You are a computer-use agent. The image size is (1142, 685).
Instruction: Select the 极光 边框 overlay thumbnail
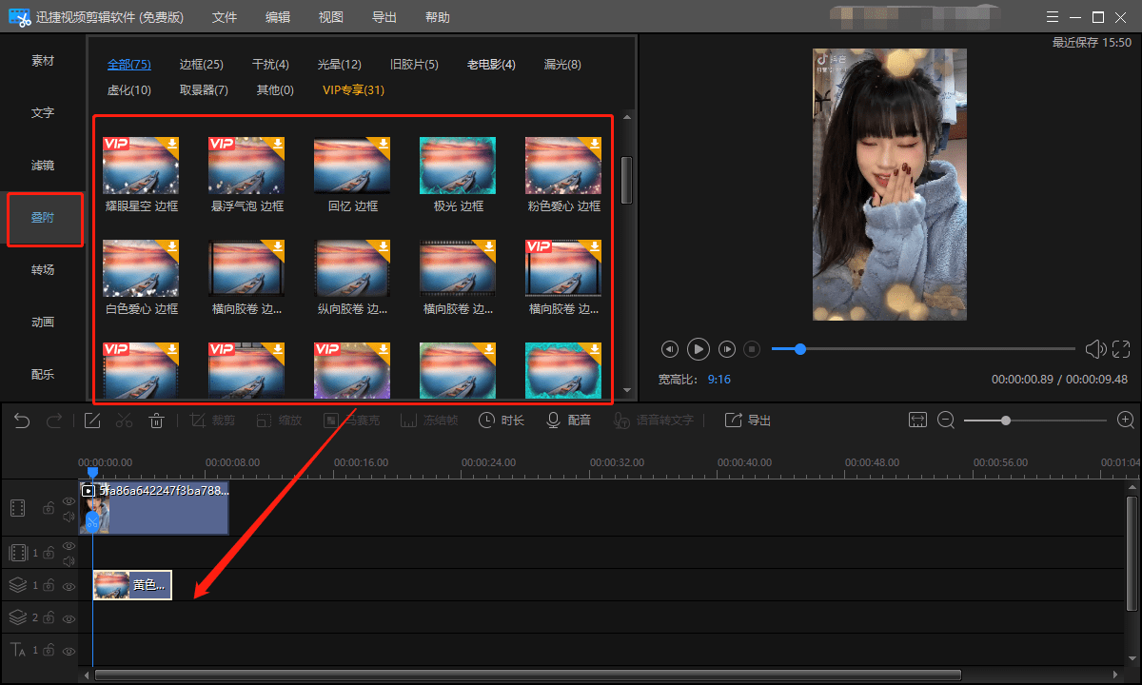click(x=458, y=166)
